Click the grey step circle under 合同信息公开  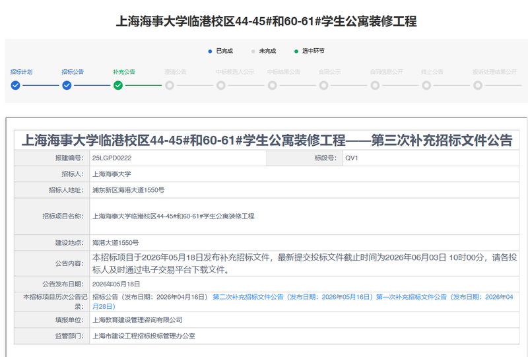tap(375, 86)
